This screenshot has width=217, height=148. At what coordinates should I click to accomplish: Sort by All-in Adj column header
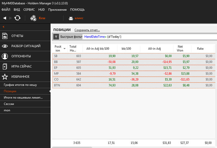click(157, 48)
